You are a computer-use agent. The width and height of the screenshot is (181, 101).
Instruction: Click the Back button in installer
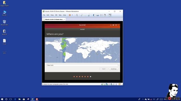[104, 69]
